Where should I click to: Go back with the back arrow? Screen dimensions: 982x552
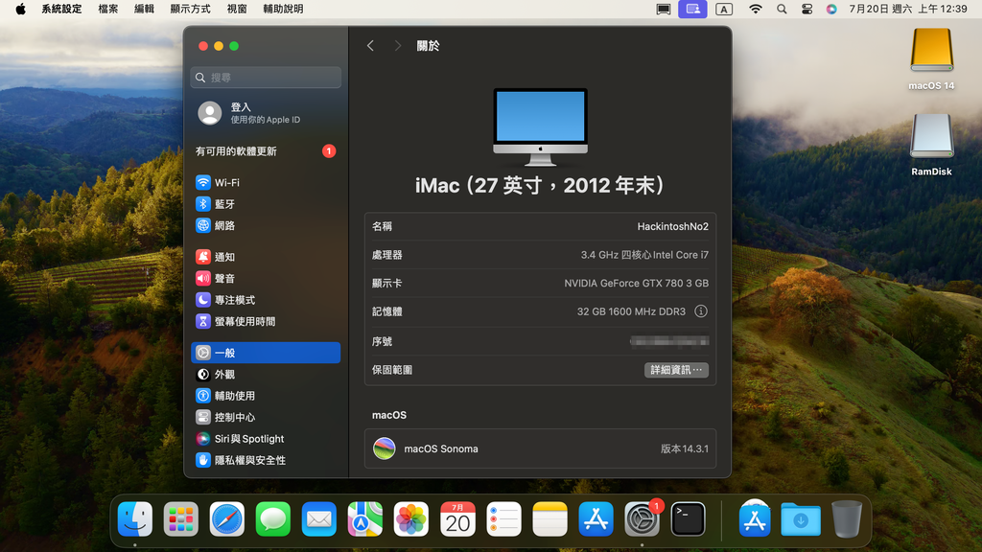pyautogui.click(x=371, y=46)
